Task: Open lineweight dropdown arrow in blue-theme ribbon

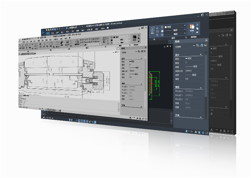Action: click(185, 33)
